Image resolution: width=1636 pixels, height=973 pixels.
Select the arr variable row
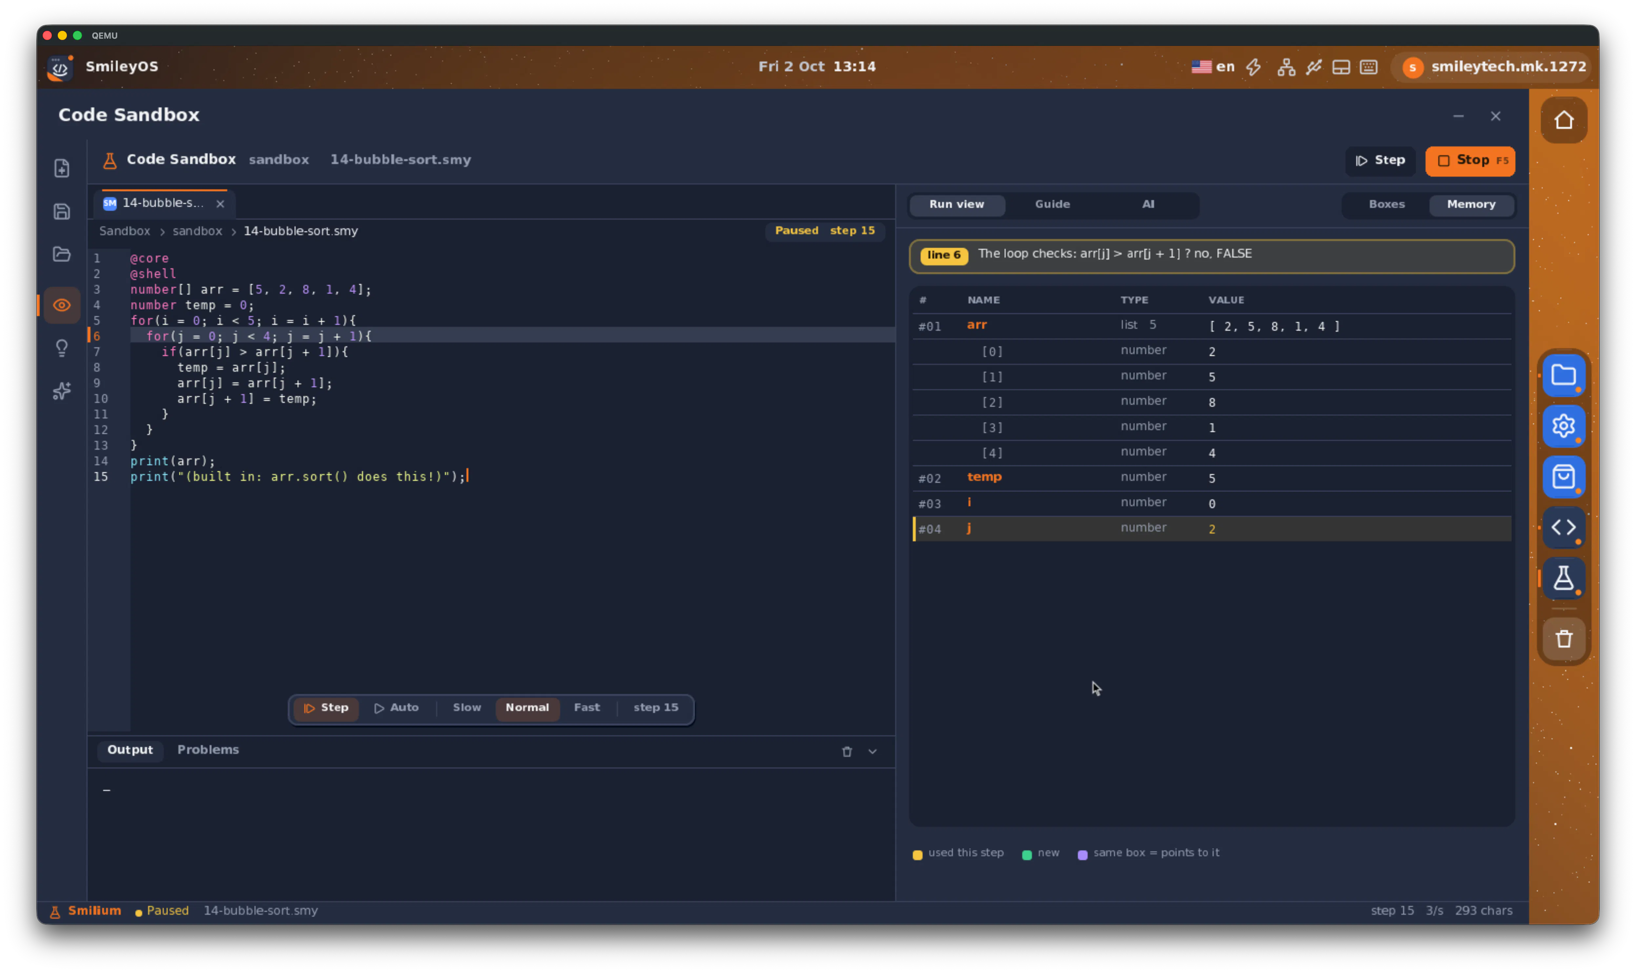[x=1211, y=326]
